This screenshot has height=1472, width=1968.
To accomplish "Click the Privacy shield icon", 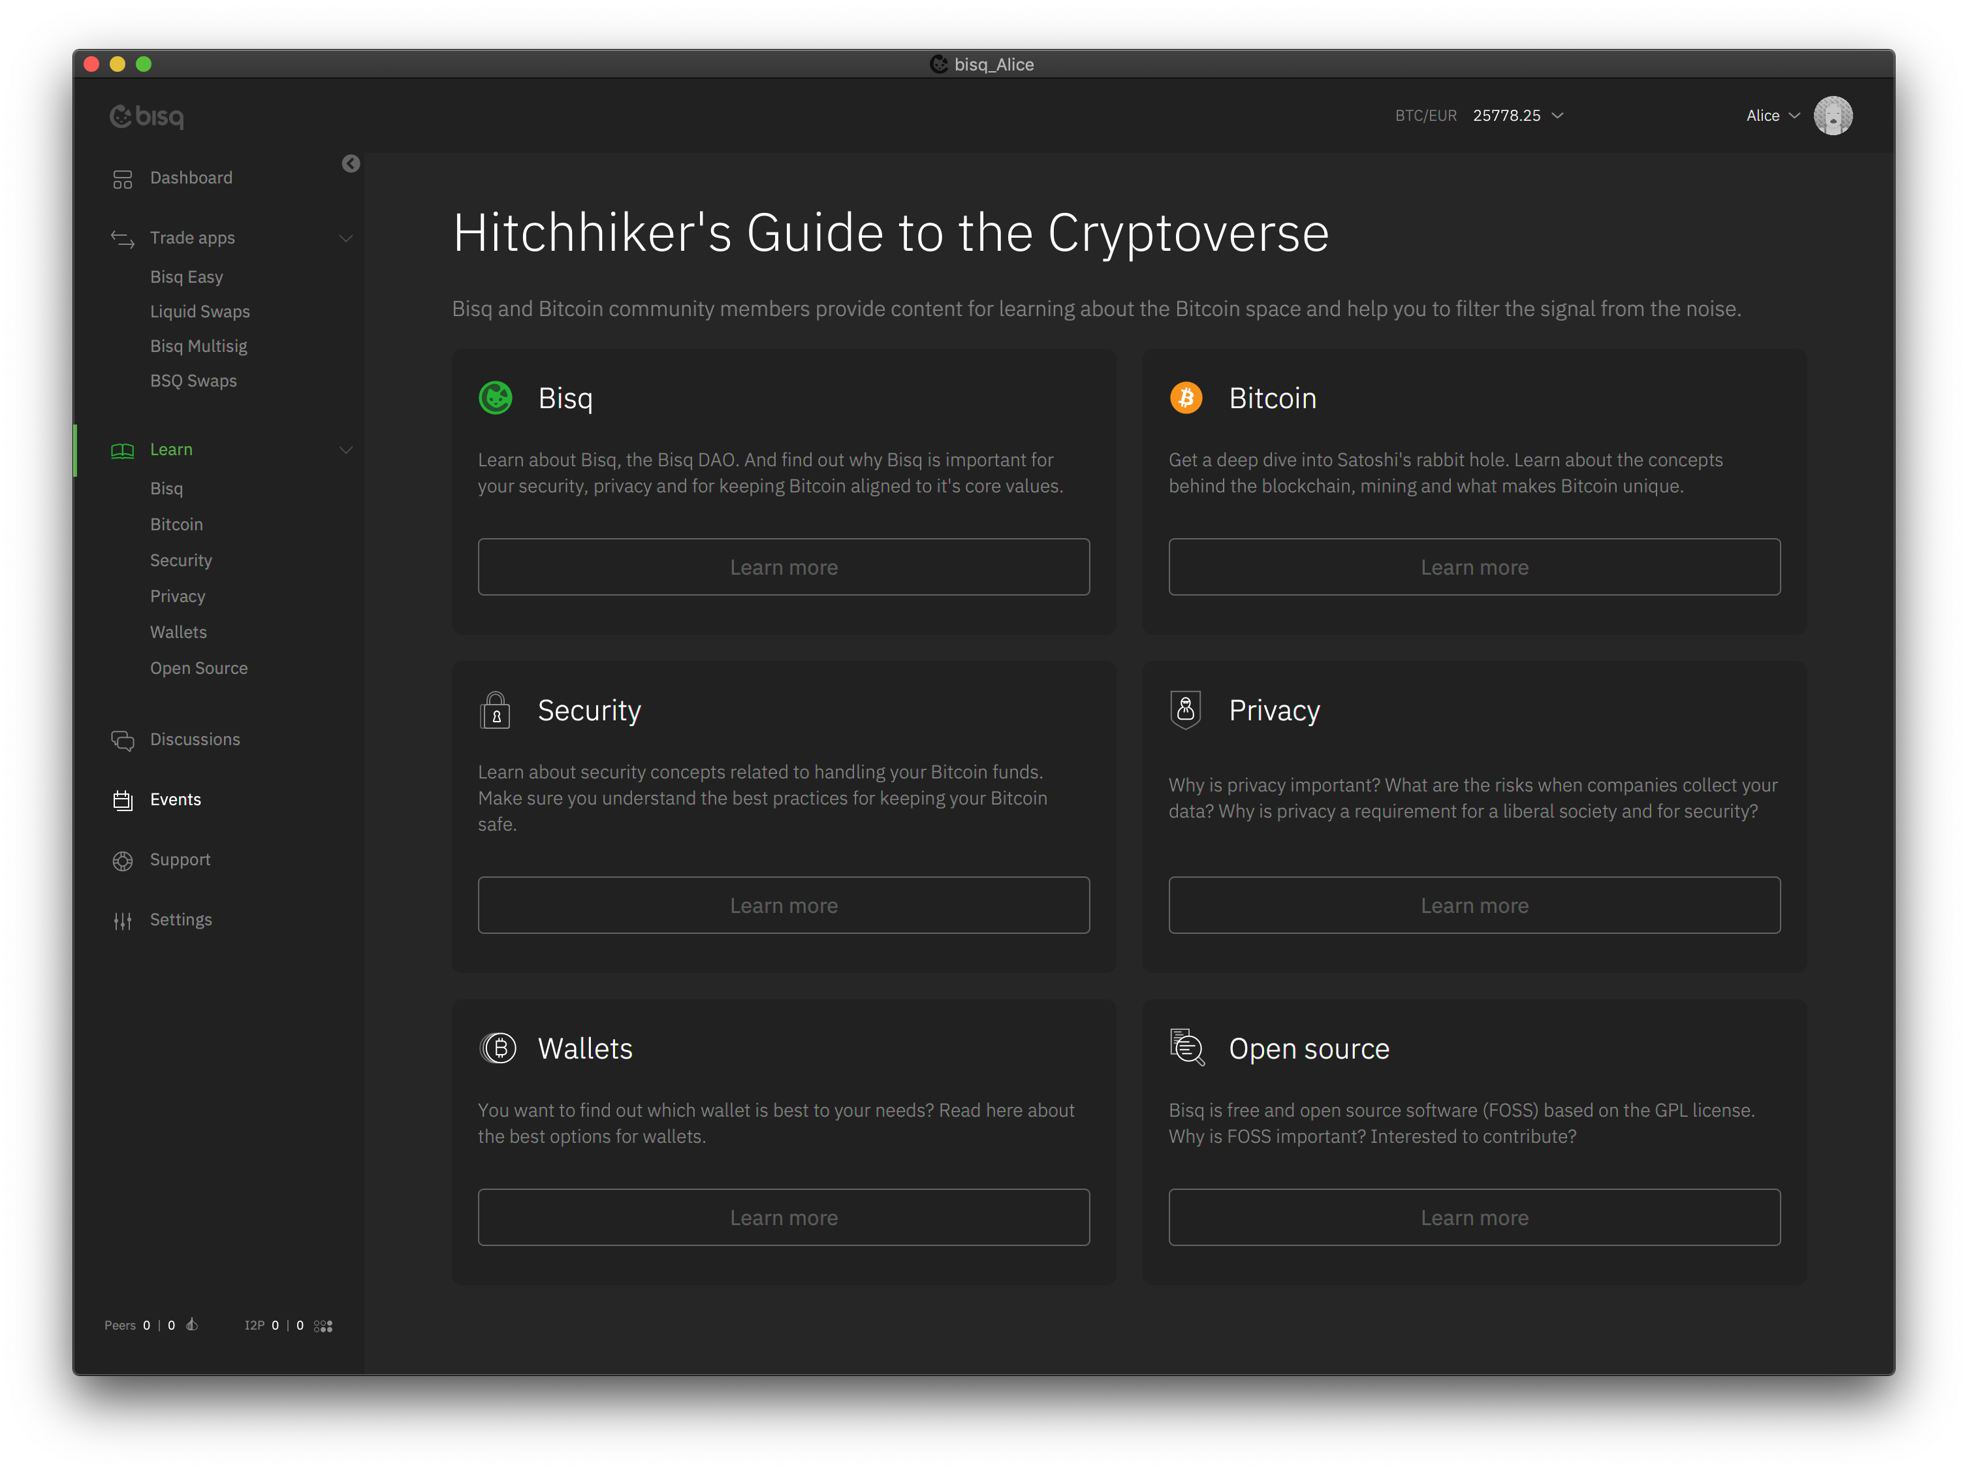I will (x=1186, y=710).
